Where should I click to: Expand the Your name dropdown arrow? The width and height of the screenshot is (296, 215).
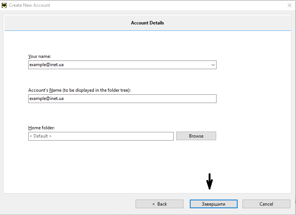tap(213, 65)
